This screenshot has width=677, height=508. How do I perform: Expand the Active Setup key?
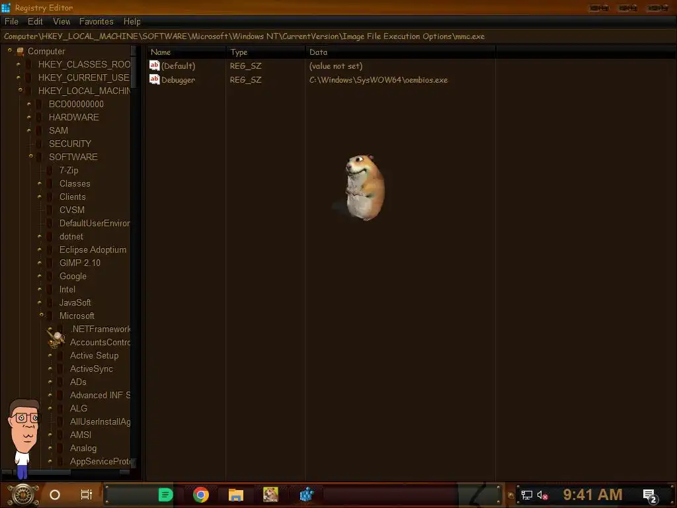(50, 355)
